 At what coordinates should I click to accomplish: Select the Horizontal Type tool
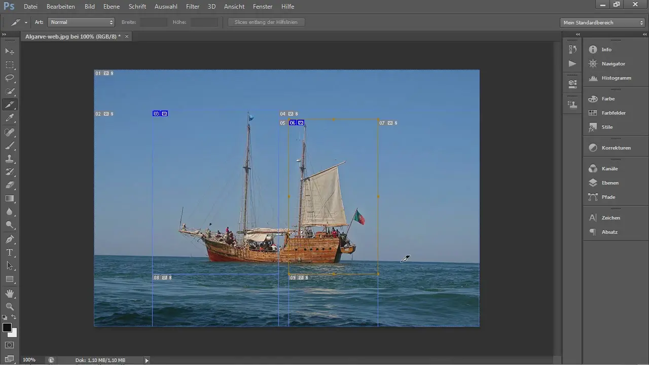click(10, 252)
